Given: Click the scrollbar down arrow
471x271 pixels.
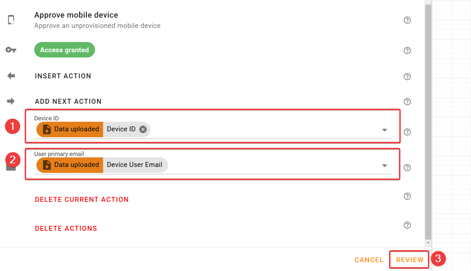Looking at the screenshot, I should click(x=428, y=243).
